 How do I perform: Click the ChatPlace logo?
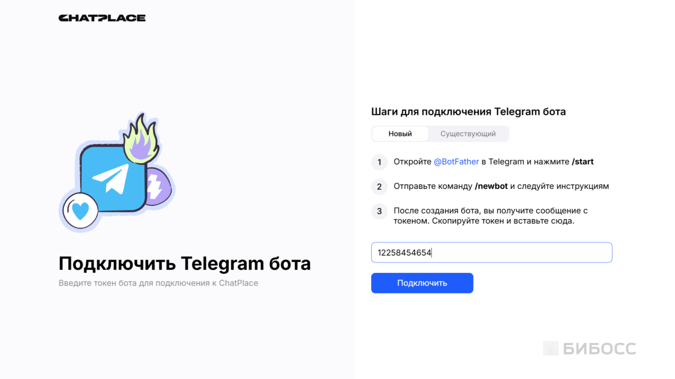[103, 17]
